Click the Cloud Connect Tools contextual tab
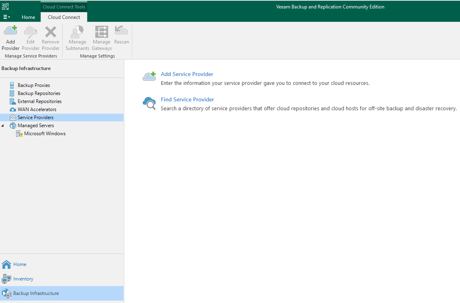 pyautogui.click(x=64, y=7)
